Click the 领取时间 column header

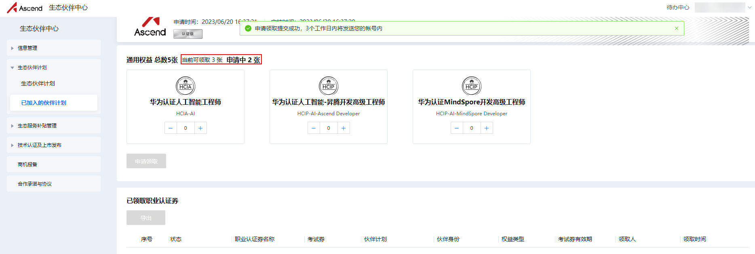[x=695, y=239]
